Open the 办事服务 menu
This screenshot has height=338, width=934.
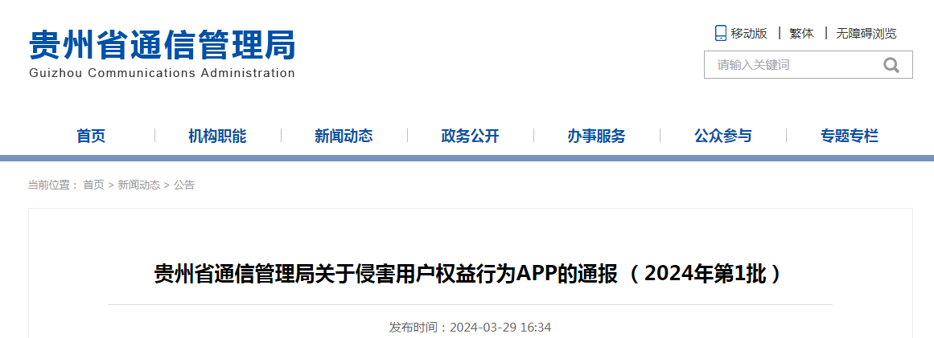click(596, 136)
